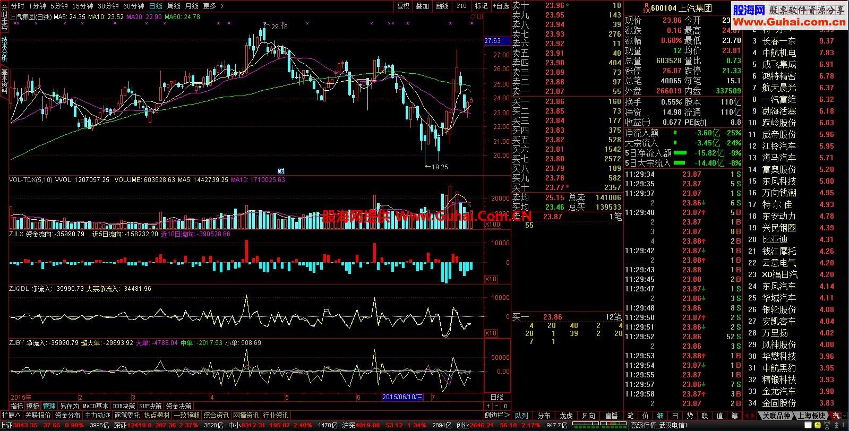This screenshot has width=849, height=431.
Task: Open the 综合资讯 tab
Action: (216, 415)
